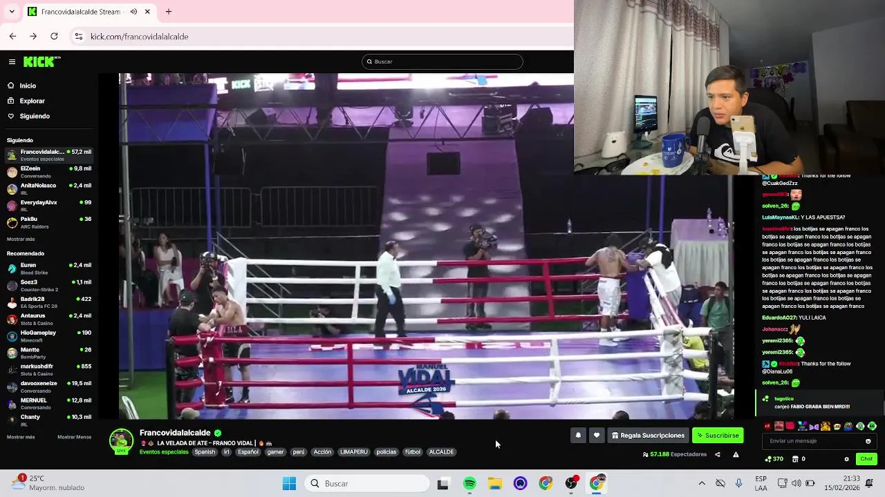Open followed channel EverydayAlvx

(48, 206)
